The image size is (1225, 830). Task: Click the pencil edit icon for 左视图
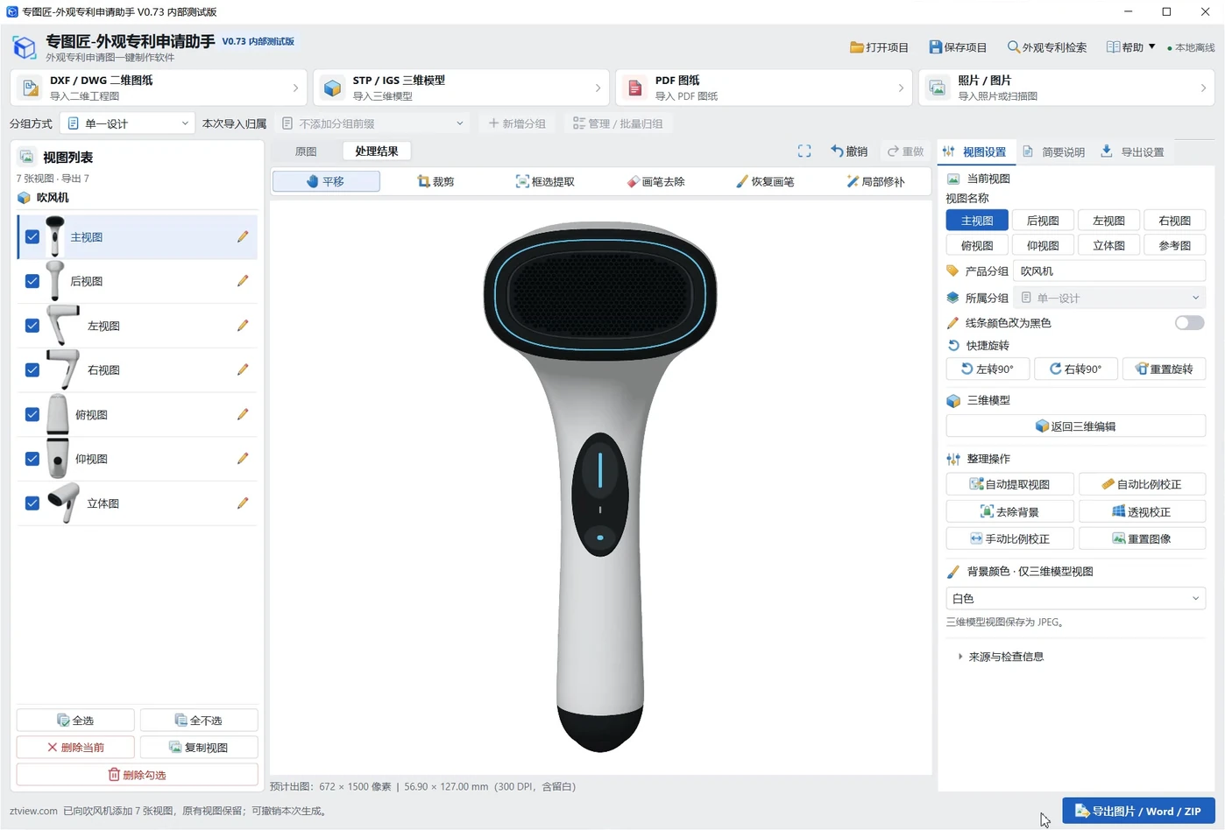tap(243, 325)
